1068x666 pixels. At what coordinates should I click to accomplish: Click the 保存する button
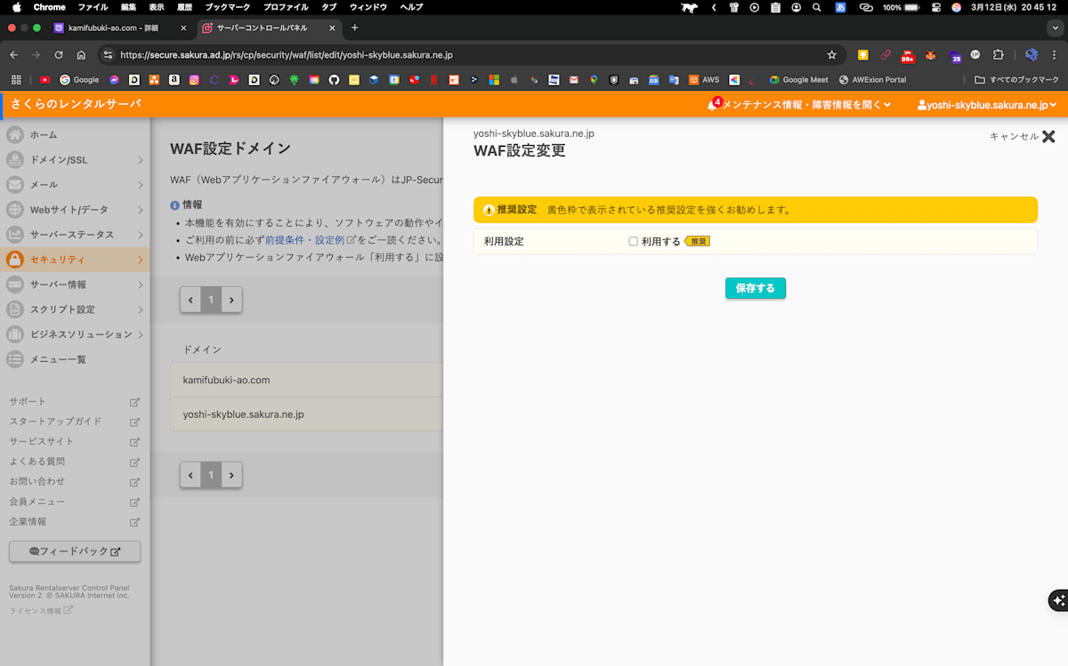pos(756,288)
